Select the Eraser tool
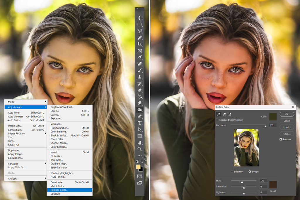Viewport: 300px width, 200px height. 140,90
